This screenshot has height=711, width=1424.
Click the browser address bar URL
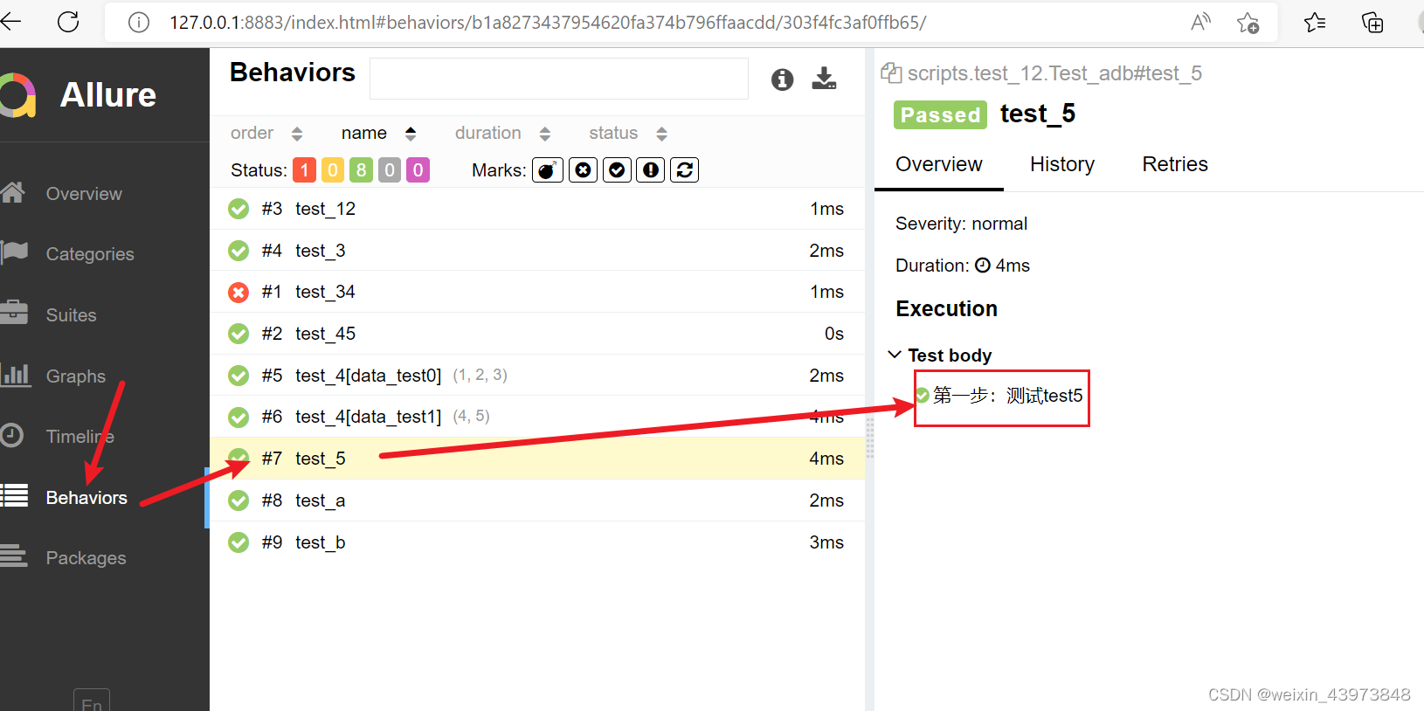tap(548, 22)
